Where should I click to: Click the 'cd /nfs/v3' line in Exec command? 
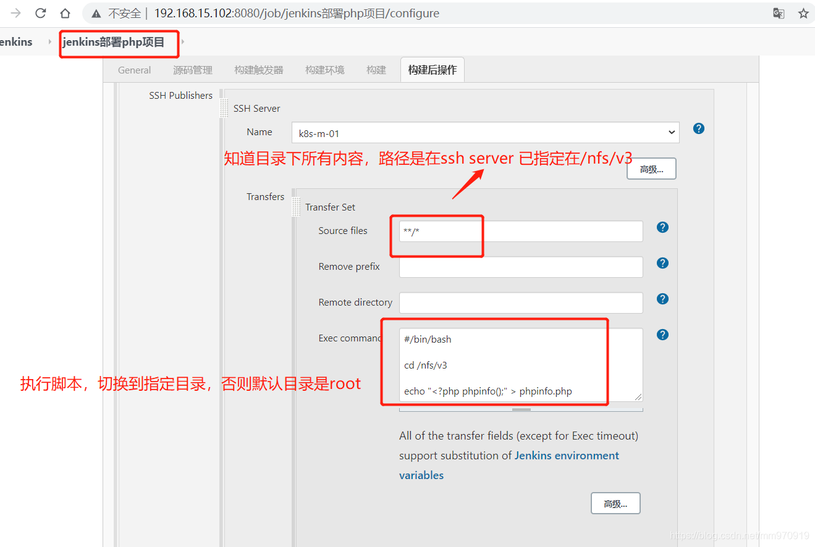(x=426, y=365)
